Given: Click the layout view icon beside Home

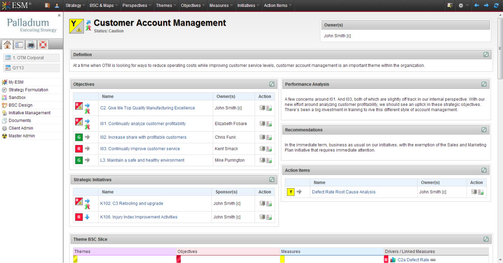Looking at the screenshot, I should [x=19, y=45].
